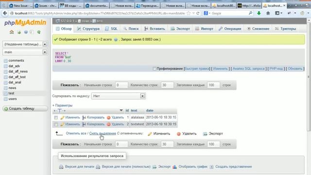Click the search magnifier in Google box
Image resolution: width=311 pixels, height=175 pixels.
pyautogui.click(x=251, y=13)
